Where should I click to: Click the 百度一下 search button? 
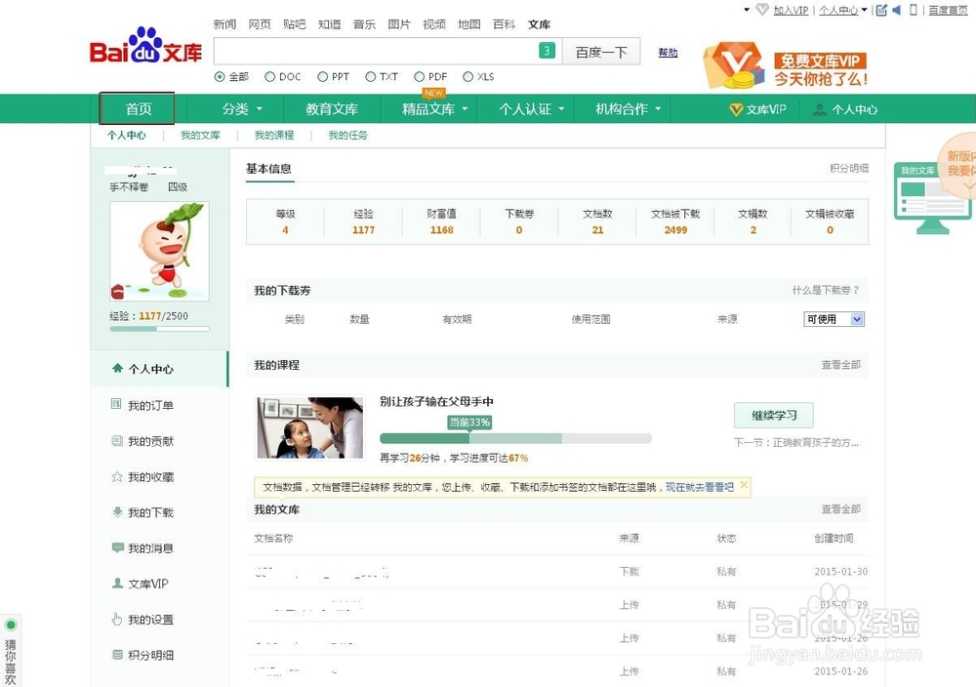coord(601,51)
